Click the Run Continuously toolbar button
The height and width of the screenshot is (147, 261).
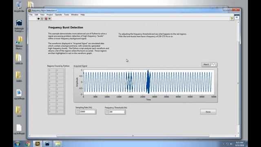click(x=42, y=19)
